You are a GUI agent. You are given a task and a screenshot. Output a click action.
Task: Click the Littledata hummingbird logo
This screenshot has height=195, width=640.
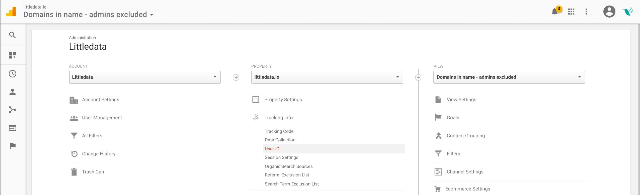(x=628, y=12)
